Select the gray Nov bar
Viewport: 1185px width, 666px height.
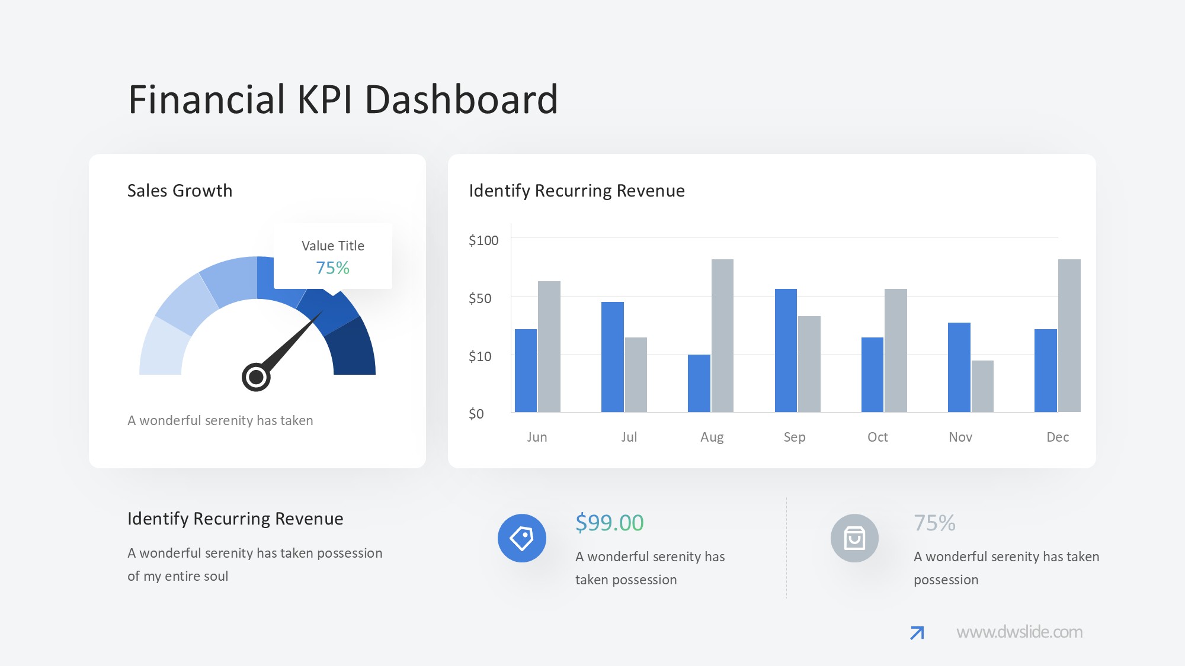[982, 386]
